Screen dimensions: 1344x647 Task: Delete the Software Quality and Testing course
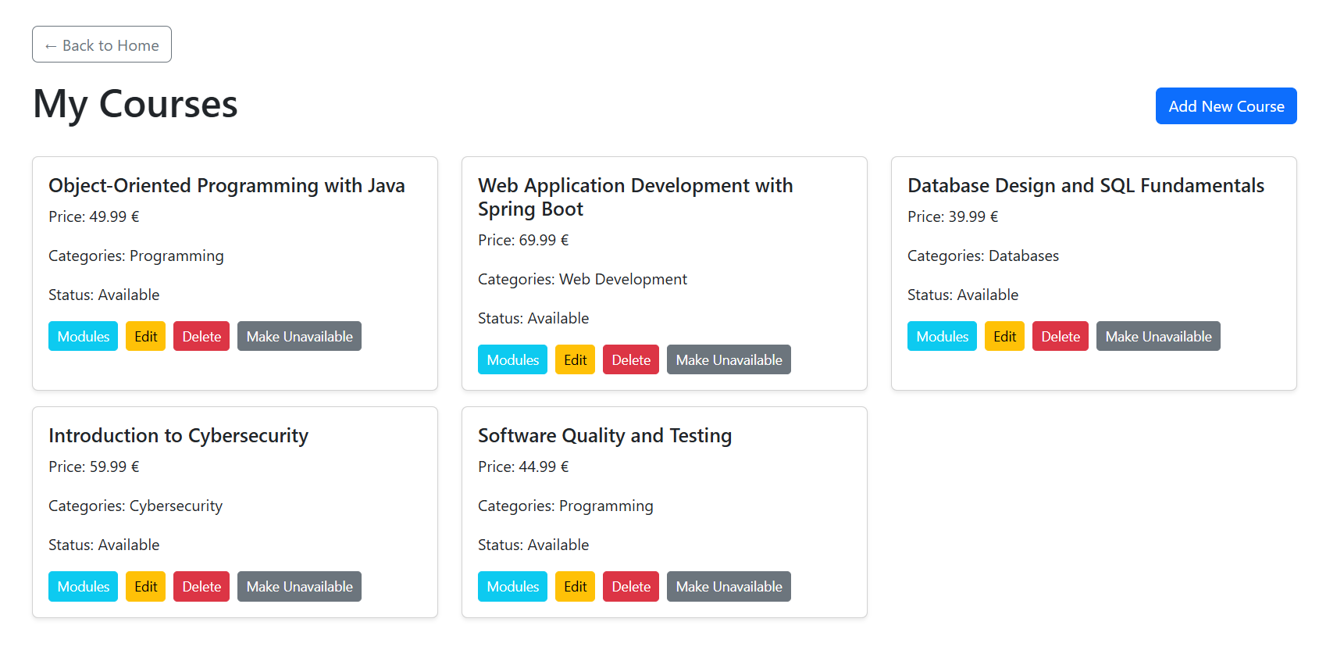coord(631,586)
